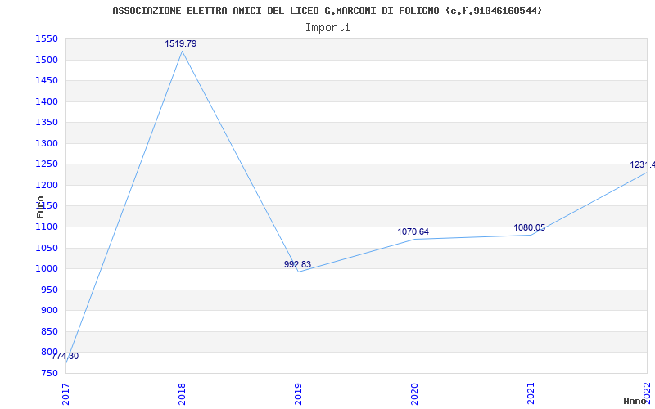Click the 2021 data point on the line
The width and height of the screenshot is (655, 409).
click(531, 235)
